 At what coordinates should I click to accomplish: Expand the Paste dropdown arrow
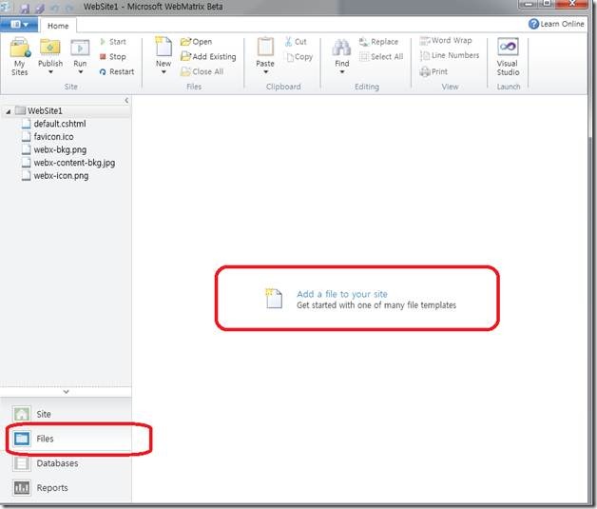pyautogui.click(x=266, y=72)
